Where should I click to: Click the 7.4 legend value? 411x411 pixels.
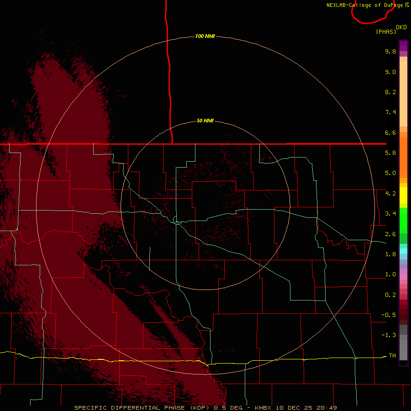coord(390,112)
